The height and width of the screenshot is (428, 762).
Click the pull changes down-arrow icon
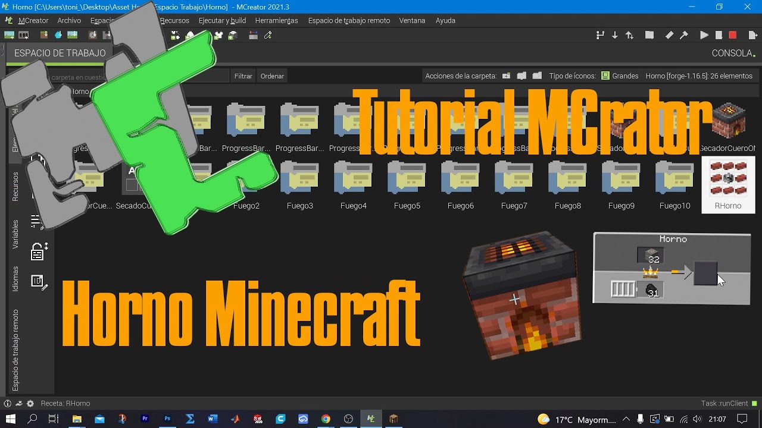pyautogui.click(x=615, y=35)
